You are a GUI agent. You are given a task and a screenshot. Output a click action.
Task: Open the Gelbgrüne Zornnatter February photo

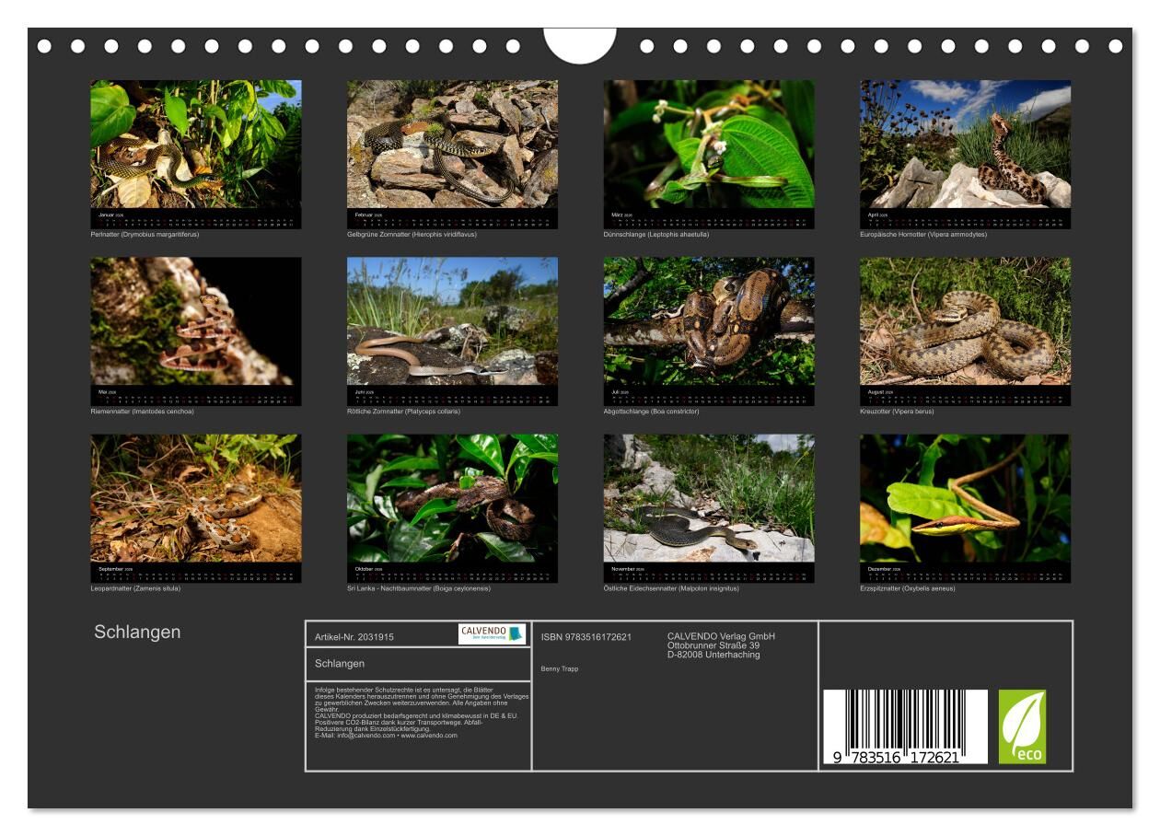click(452, 145)
